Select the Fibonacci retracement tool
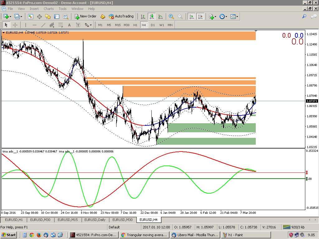Screen dimensions: 319x239 (60, 25)
